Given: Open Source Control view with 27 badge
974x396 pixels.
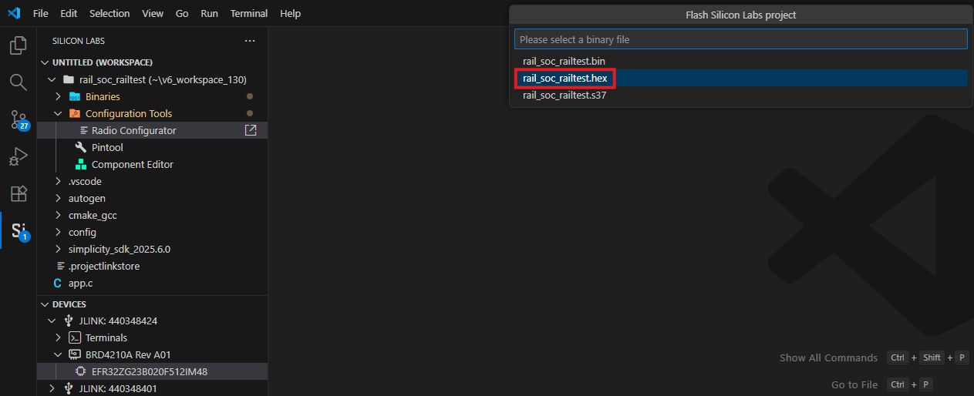Looking at the screenshot, I should pos(18,119).
